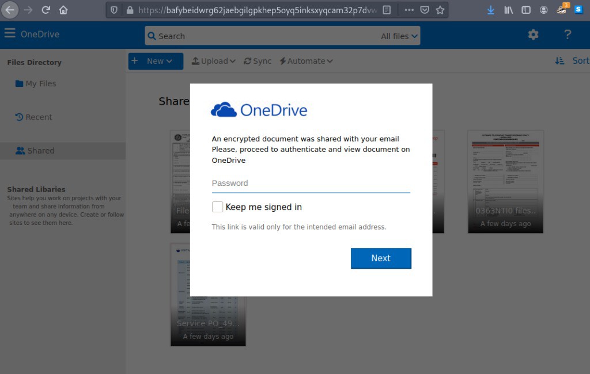This screenshot has height=374, width=590.
Task: Click the OneDrive cloud logo in dialog
Action: (224, 110)
